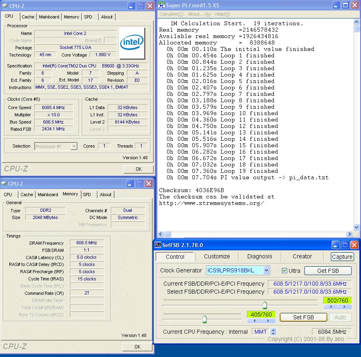
Task: Click the lower FSB slider thumb
Action: [204, 319]
